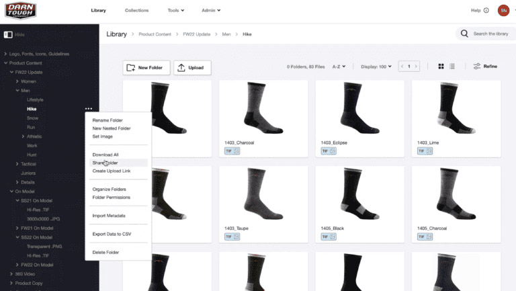Expand the Athletic tree folder
The width and height of the screenshot is (516, 291).
coord(23,136)
